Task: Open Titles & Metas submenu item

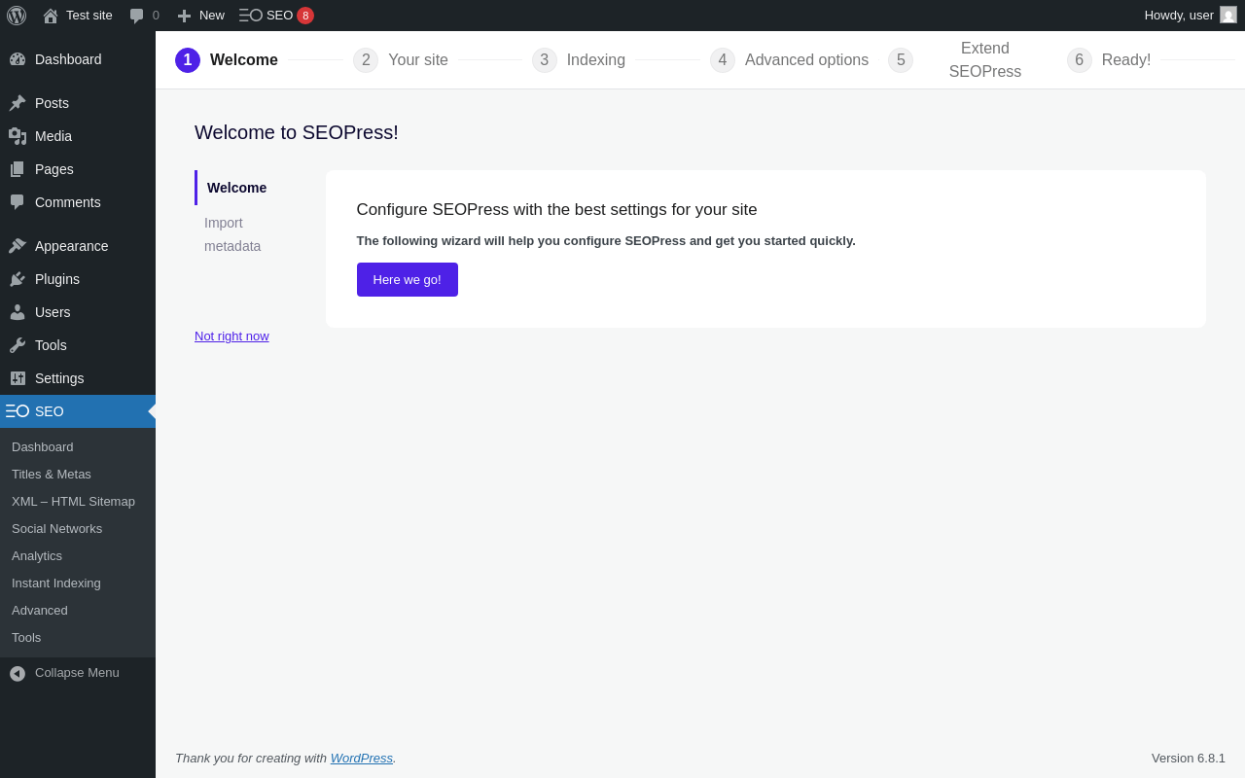Action: pos(52,475)
